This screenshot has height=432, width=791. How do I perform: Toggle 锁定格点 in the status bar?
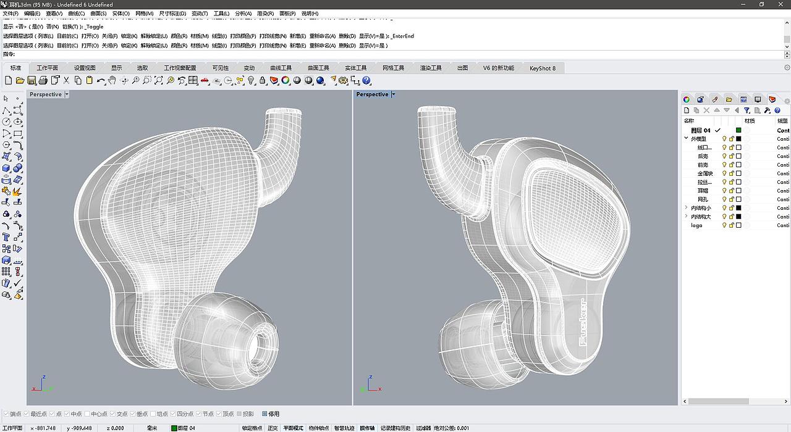point(252,428)
